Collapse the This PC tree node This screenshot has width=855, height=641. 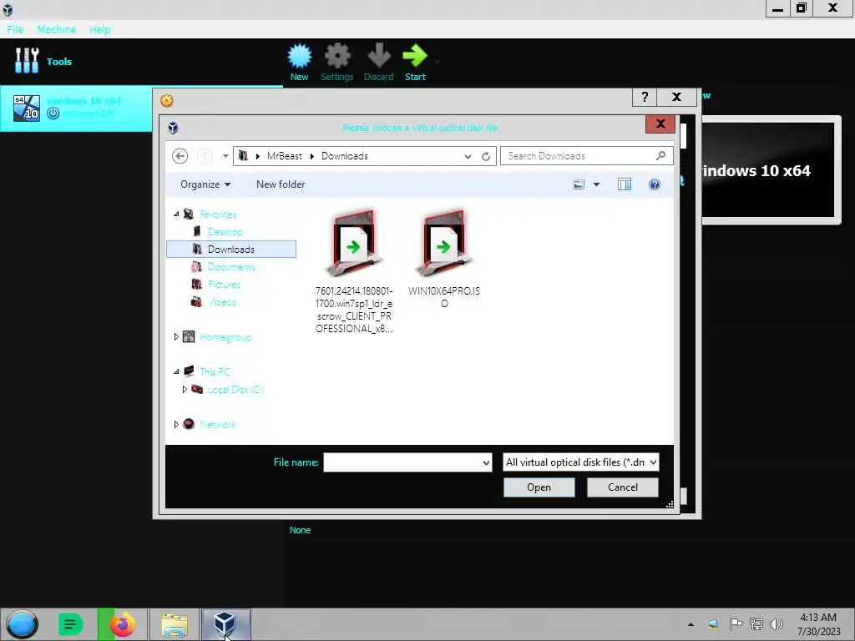(176, 371)
